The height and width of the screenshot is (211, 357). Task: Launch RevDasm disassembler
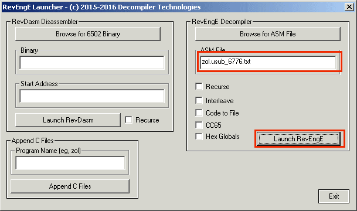click(68, 120)
